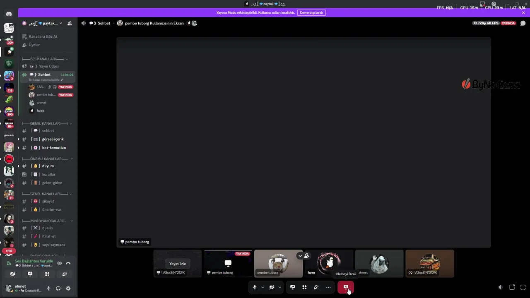Invite people icon beside server name
The width and height of the screenshot is (530, 298).
coord(70,23)
